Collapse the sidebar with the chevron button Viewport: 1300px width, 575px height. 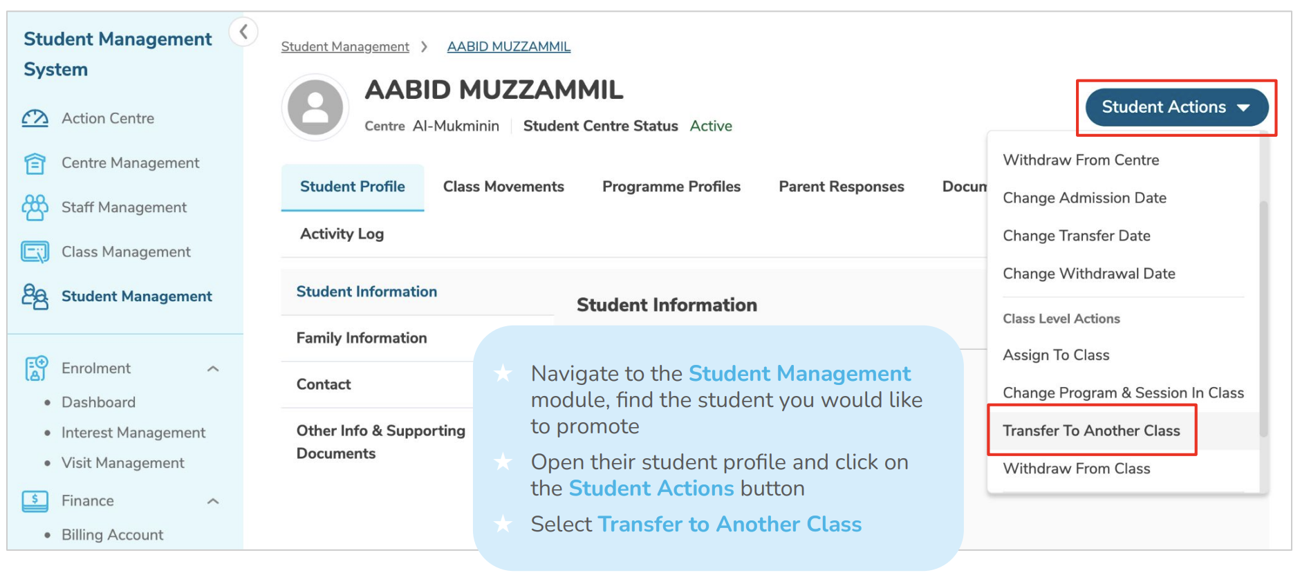pos(243,32)
